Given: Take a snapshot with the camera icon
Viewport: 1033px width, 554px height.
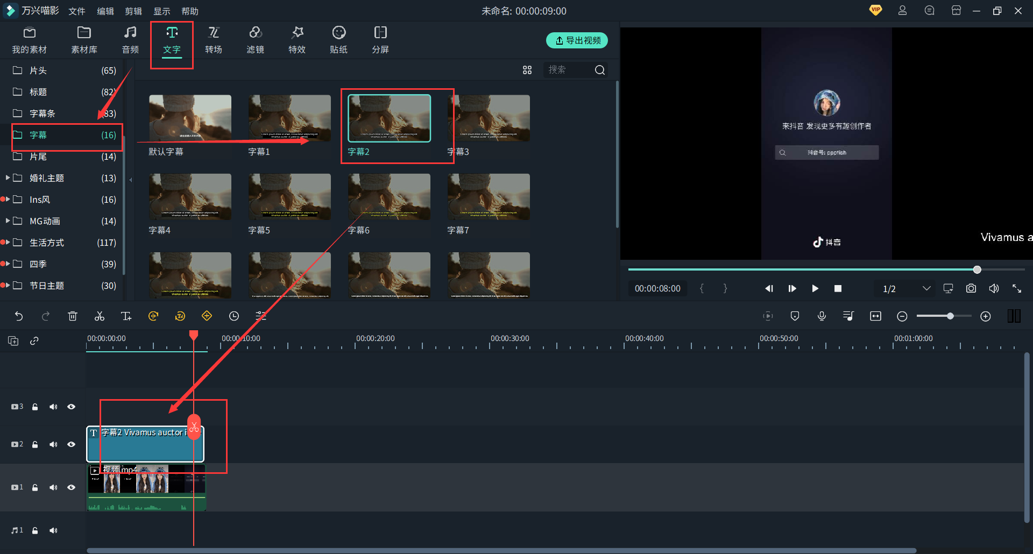Looking at the screenshot, I should coord(971,289).
